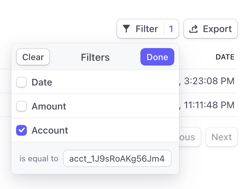
Task: Open the row timestamped 3:23:08 PM
Action: (208, 81)
